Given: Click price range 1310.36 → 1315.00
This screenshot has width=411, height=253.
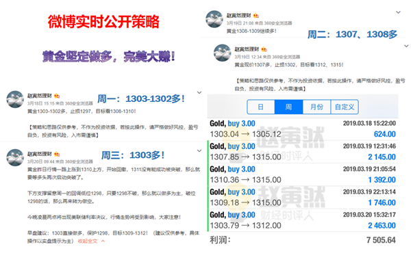Looking at the screenshot, I should tap(245, 180).
